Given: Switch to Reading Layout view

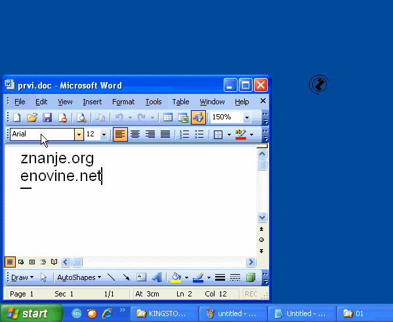Looking at the screenshot, I should [x=54, y=262].
